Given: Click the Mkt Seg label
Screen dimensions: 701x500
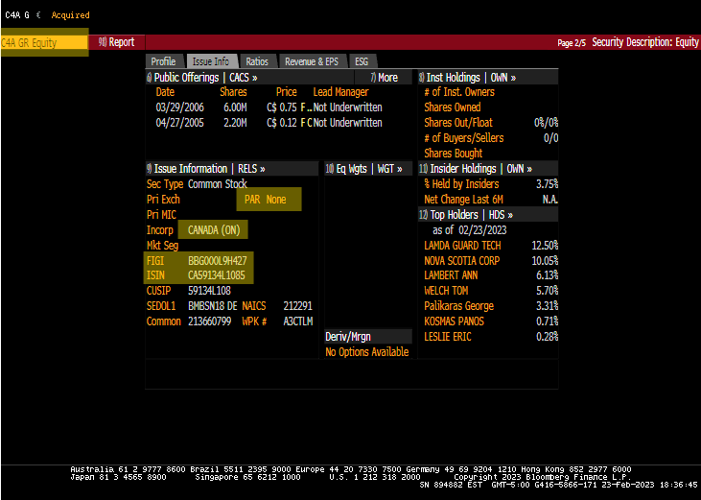Looking at the screenshot, I should 162,246.
